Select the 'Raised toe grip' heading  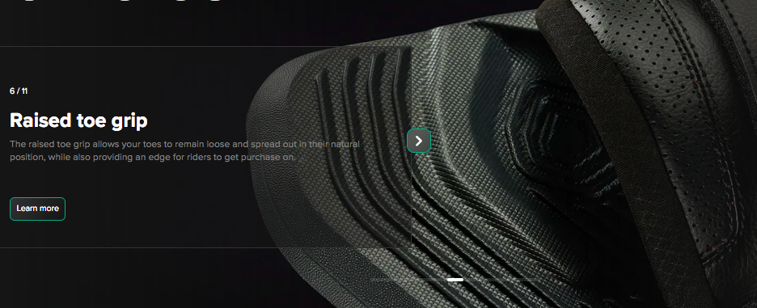pyautogui.click(x=78, y=120)
